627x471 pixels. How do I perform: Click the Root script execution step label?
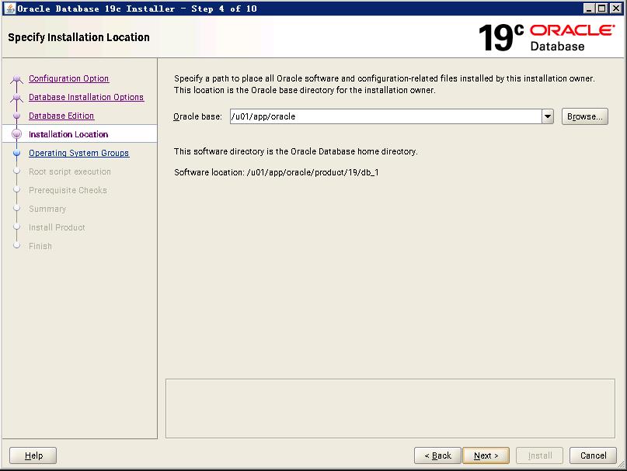pos(70,171)
